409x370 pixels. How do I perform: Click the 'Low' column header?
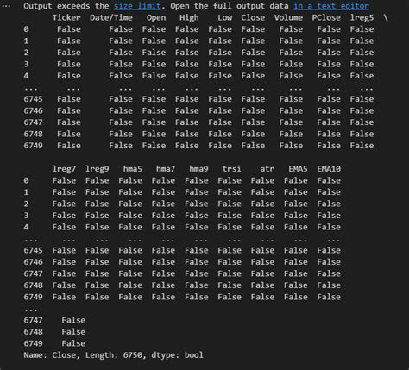coord(224,17)
